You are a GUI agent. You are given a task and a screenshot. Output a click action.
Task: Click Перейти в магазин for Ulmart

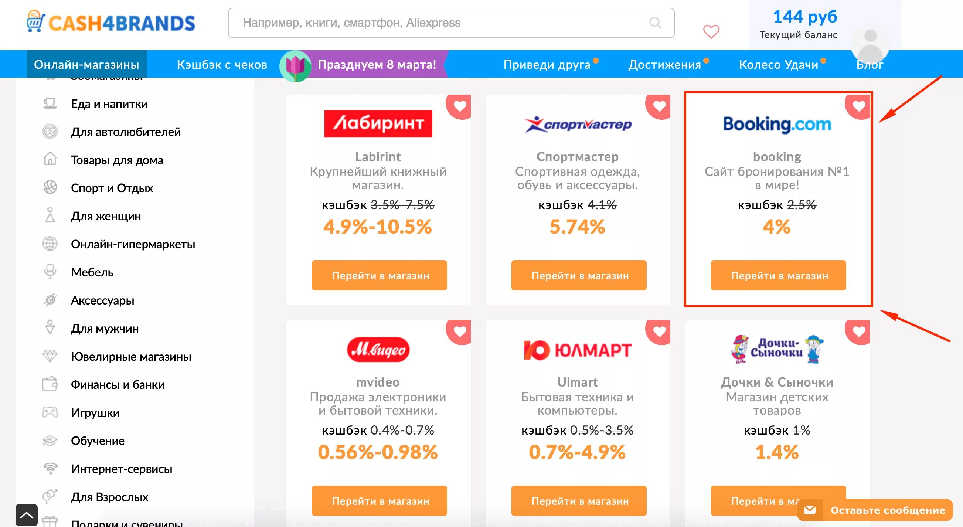click(579, 501)
